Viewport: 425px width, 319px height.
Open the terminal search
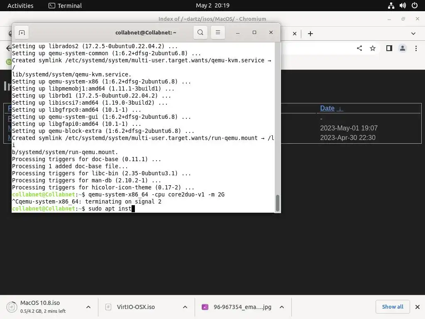click(x=200, y=32)
